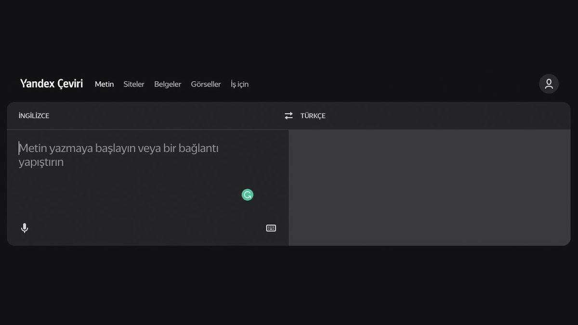Open the on-screen virtual keyboard
This screenshot has height=325, width=578.
(x=271, y=228)
